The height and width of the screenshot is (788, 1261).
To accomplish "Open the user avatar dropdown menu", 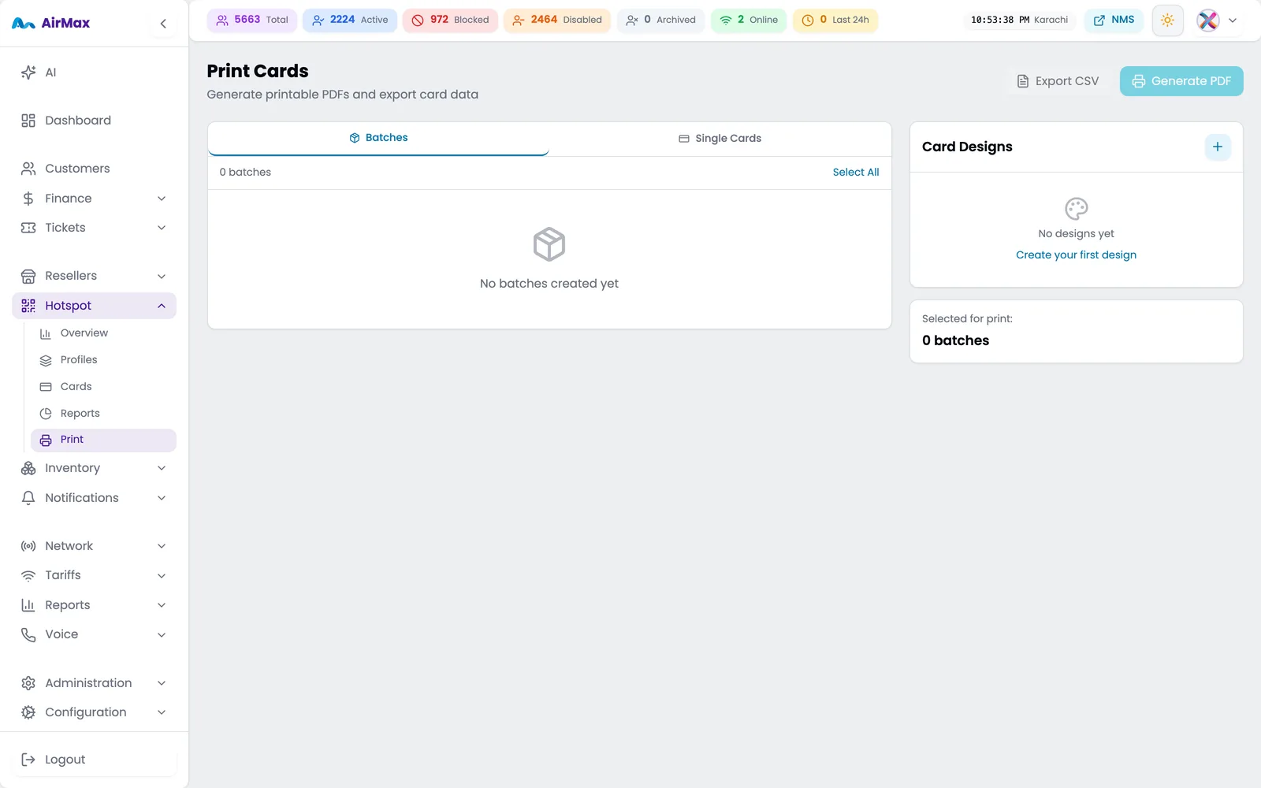I will coord(1217,20).
